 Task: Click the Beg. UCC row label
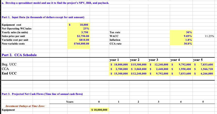(x=9, y=64)
